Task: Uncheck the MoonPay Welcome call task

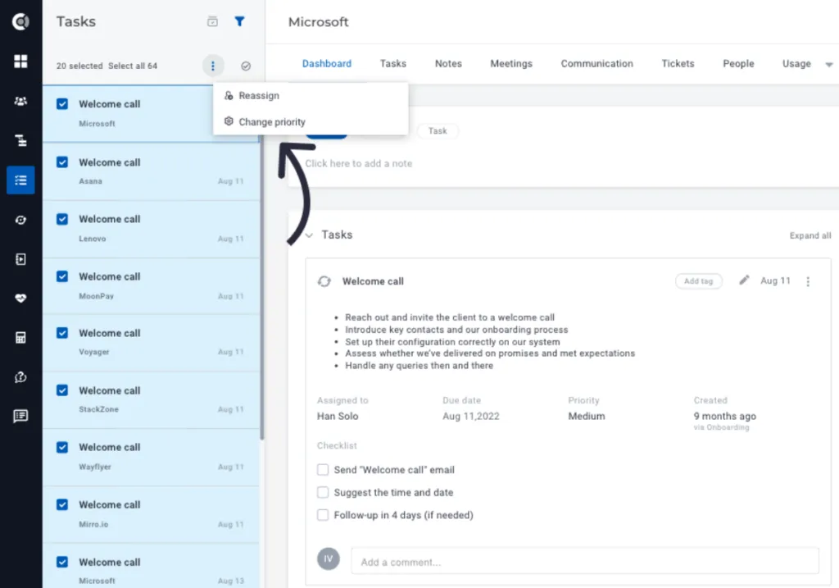Action: click(62, 276)
